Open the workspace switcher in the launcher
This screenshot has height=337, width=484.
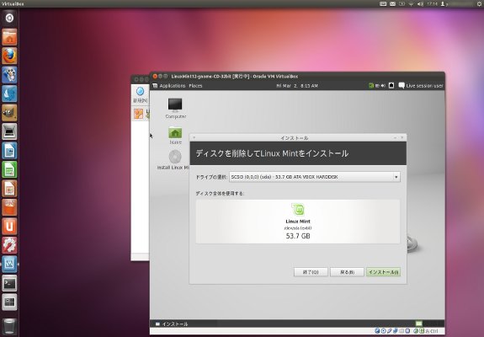(x=9, y=302)
